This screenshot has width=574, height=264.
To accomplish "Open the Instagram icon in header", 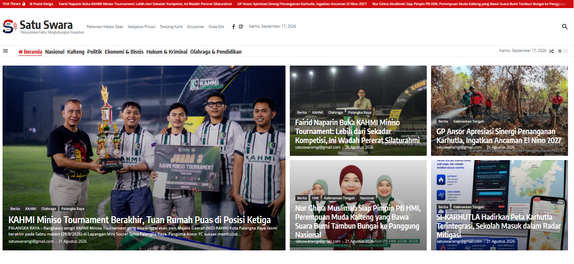I will pos(241,26).
